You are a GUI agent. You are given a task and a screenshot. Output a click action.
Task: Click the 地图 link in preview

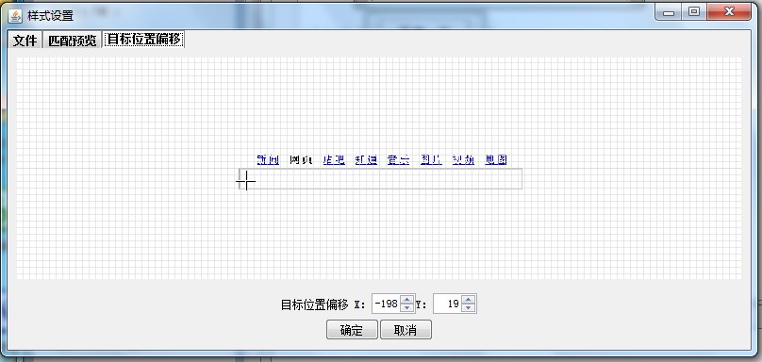pyautogui.click(x=496, y=159)
